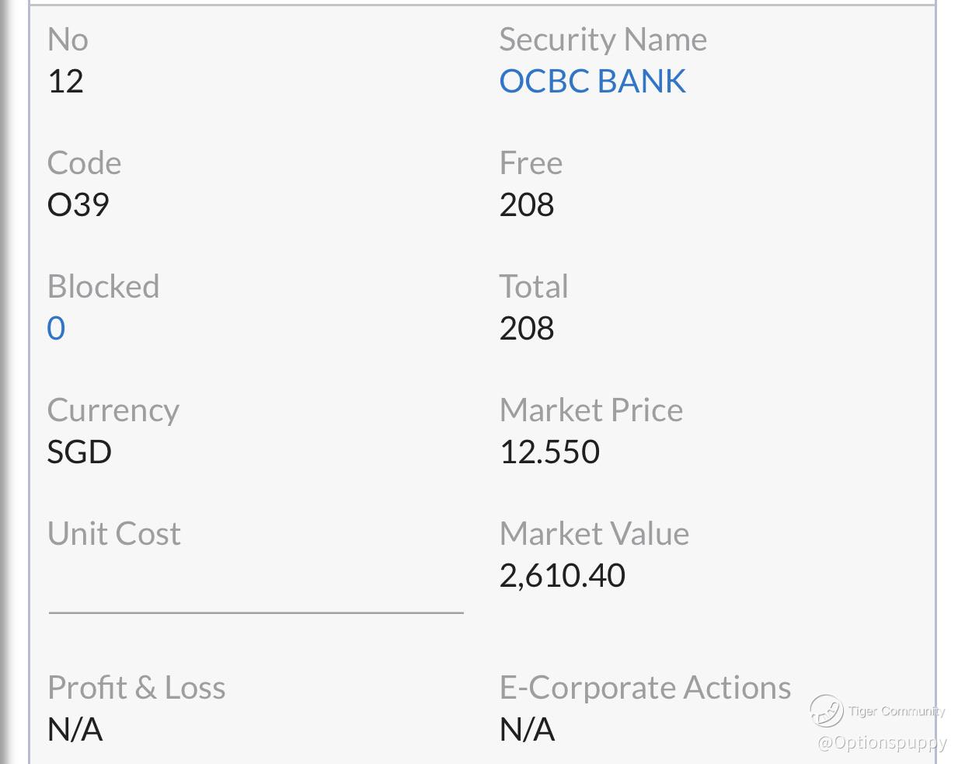The width and height of the screenshot is (965, 764).
Task: Open the OCBC BANK security link
Action: coord(592,82)
